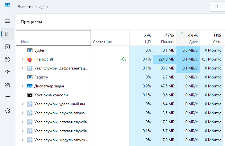
Task: Open the Users sidebar icon
Action: click(x=7, y=85)
